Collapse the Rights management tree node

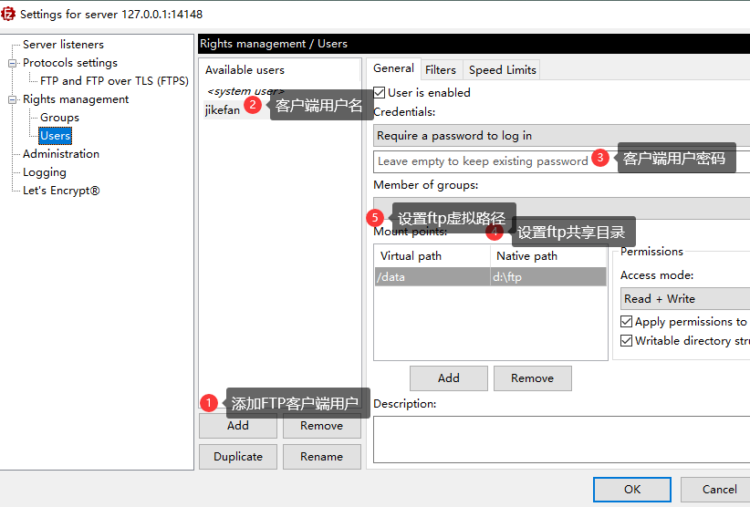tap(12, 99)
